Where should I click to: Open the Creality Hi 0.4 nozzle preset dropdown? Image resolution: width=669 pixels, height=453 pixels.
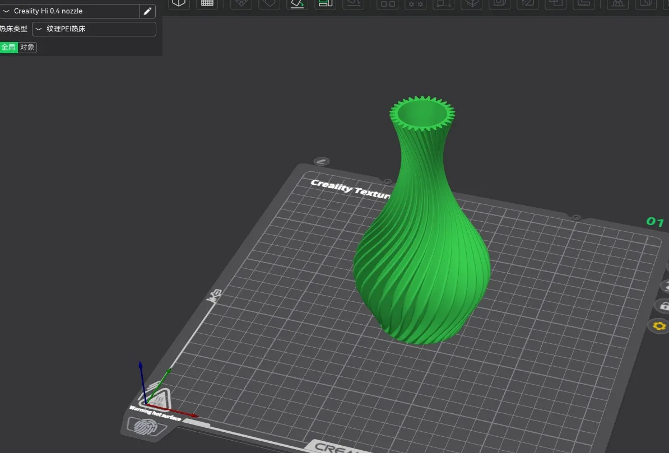pos(70,11)
